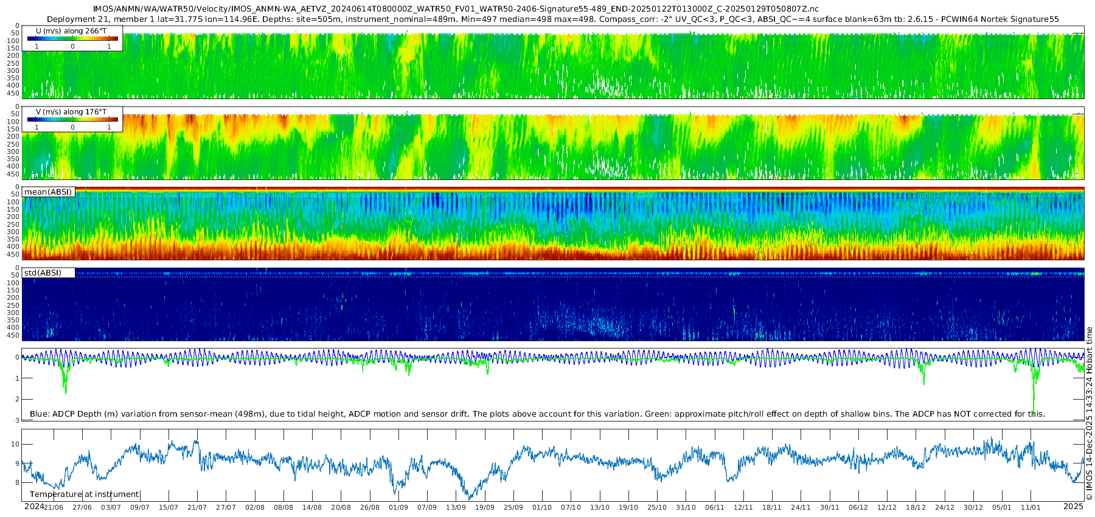The width and height of the screenshot is (1095, 517).
Task: Click the vertical IMOS copyright timestamp text
Action: 1089,414
